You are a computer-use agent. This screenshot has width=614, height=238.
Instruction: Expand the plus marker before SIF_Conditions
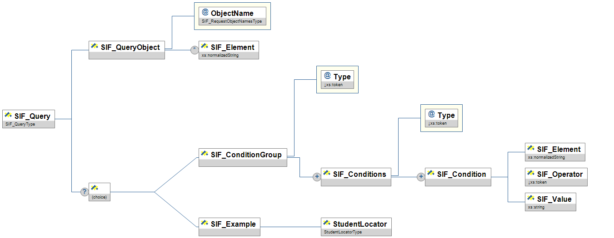point(317,177)
